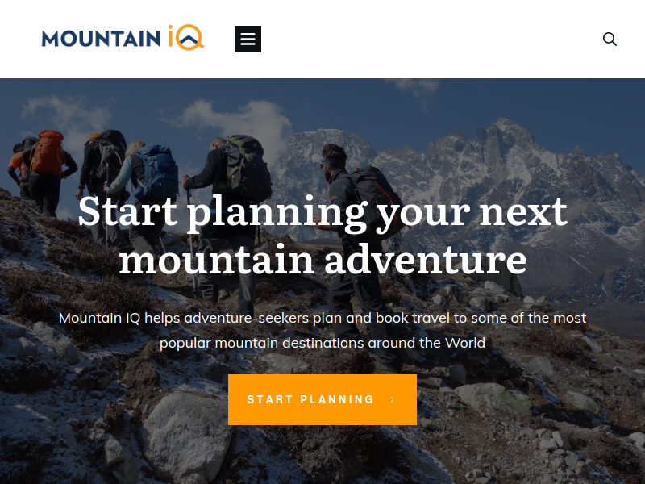Viewport: 645px width, 484px height.
Task: Open the hamburger navigation menu
Action: pyautogui.click(x=248, y=39)
